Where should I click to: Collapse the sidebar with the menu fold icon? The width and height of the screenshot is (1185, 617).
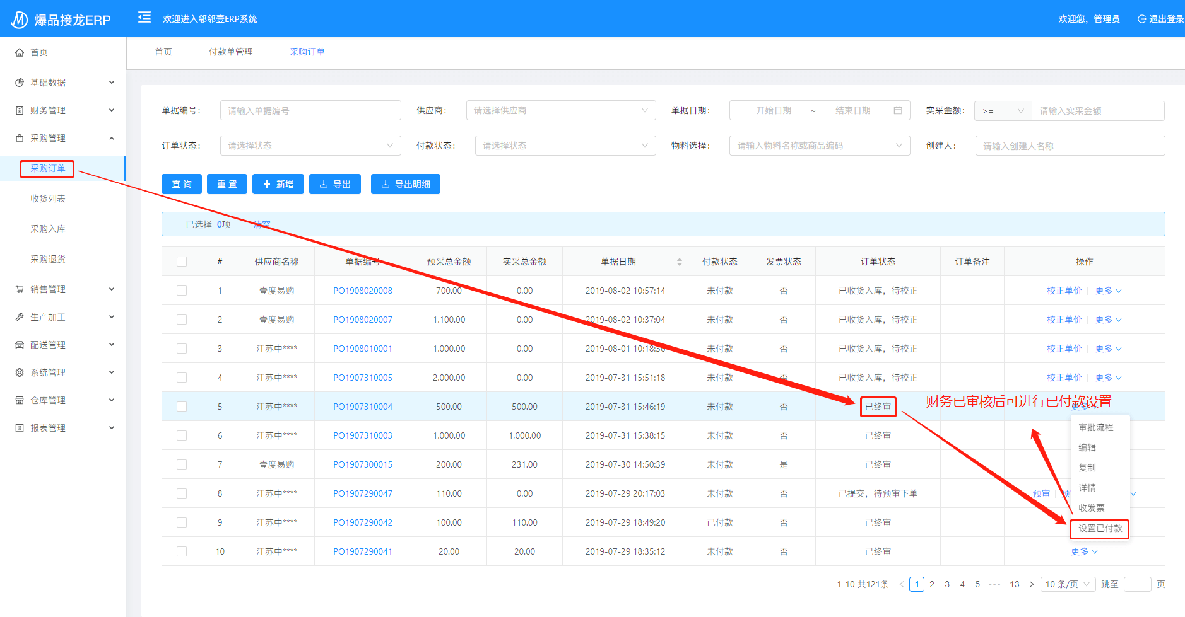[x=144, y=17]
